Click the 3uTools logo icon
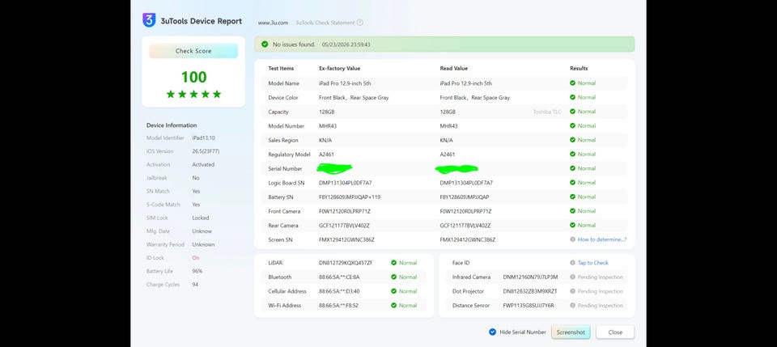Image resolution: width=777 pixels, height=347 pixels. coord(149,21)
